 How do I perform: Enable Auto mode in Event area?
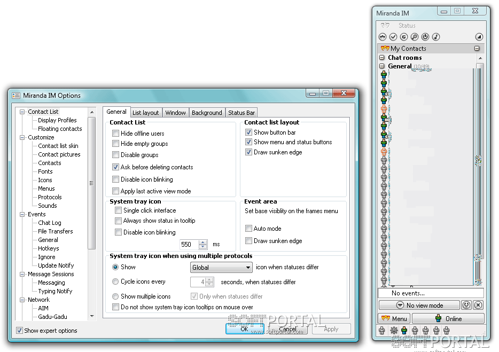tap(249, 229)
